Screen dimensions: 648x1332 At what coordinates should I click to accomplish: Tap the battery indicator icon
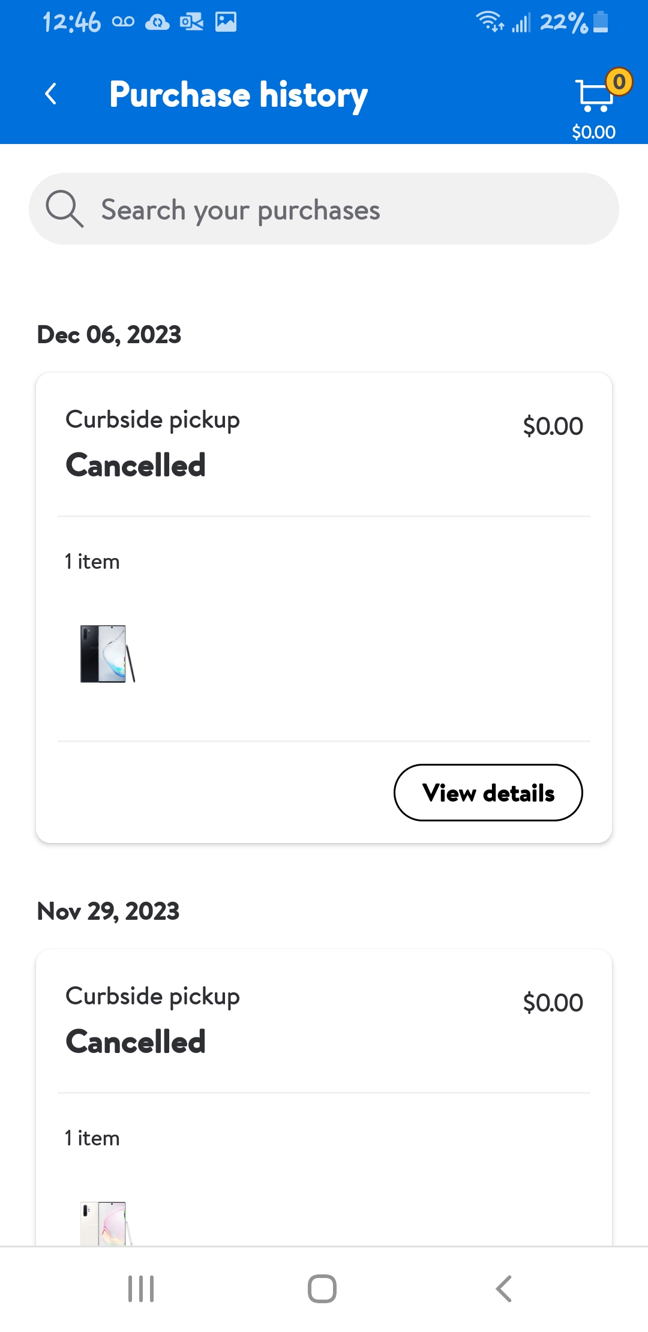tap(601, 22)
